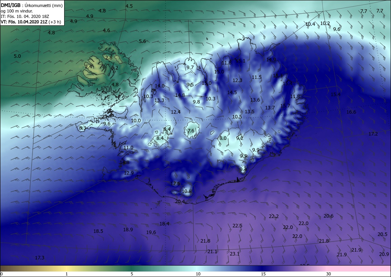
Task: Click the 20.5 value near right edge
Action: [x=382, y=234]
